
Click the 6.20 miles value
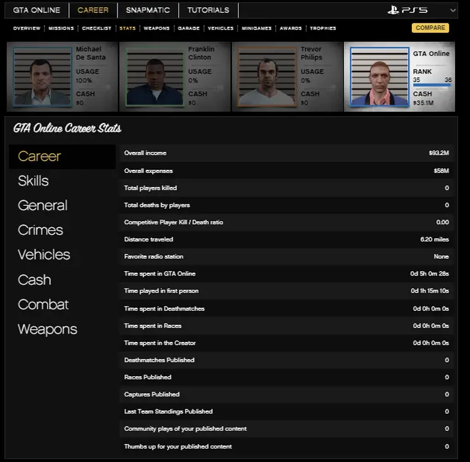click(x=434, y=239)
